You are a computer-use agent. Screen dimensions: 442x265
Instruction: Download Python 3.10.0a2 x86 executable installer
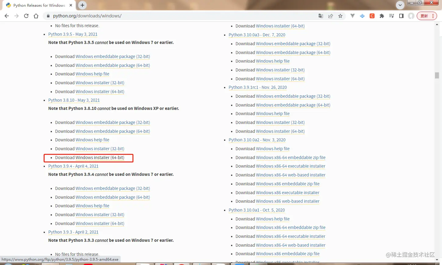click(288, 193)
